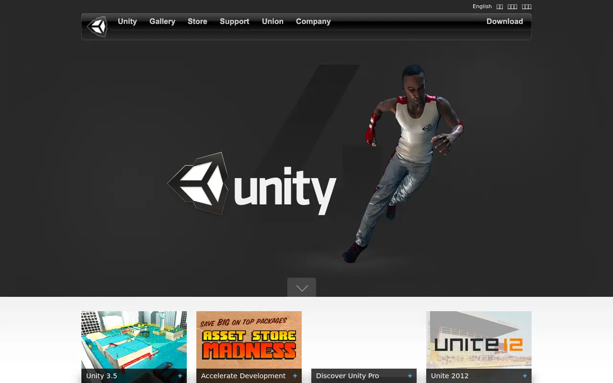Expand the hero section with the down chevron
613x383 pixels.
(x=302, y=288)
